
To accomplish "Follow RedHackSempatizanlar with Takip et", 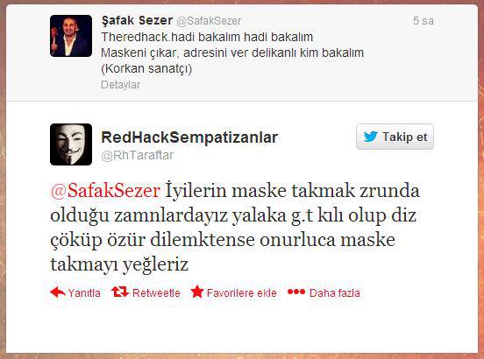I will pyautogui.click(x=395, y=137).
